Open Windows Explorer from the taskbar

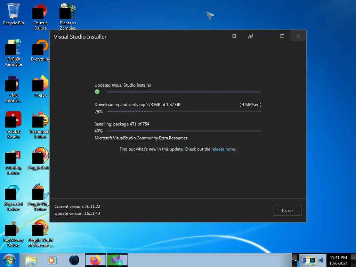(31, 260)
